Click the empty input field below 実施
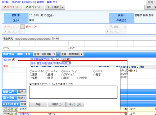 click(x=15, y=70)
